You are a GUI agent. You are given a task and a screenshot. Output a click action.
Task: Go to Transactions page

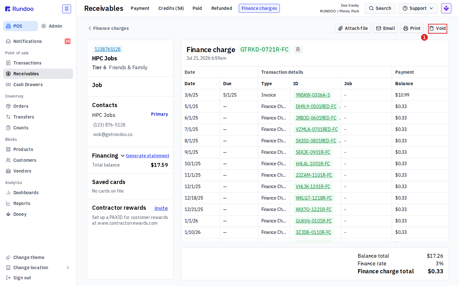pos(38,63)
